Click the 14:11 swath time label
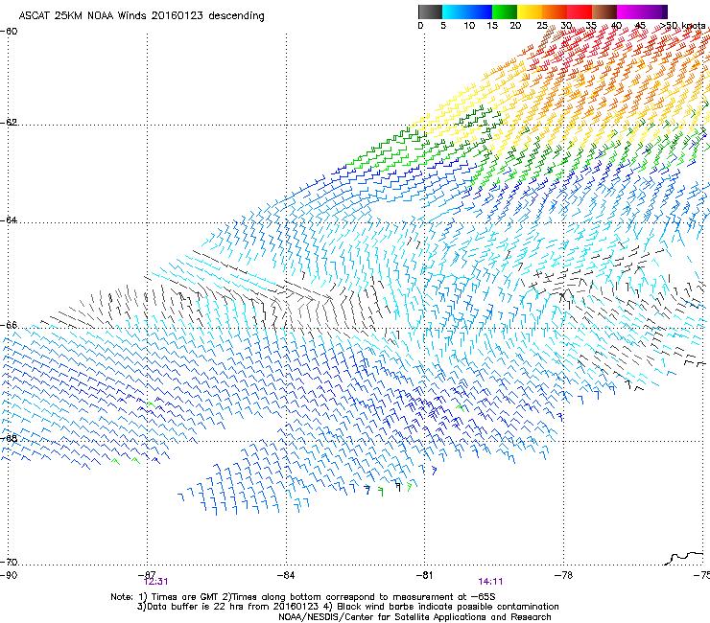 490,582
